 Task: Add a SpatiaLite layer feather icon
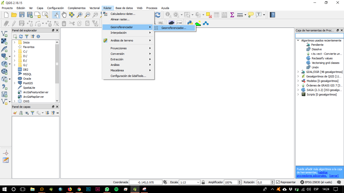(5, 49)
